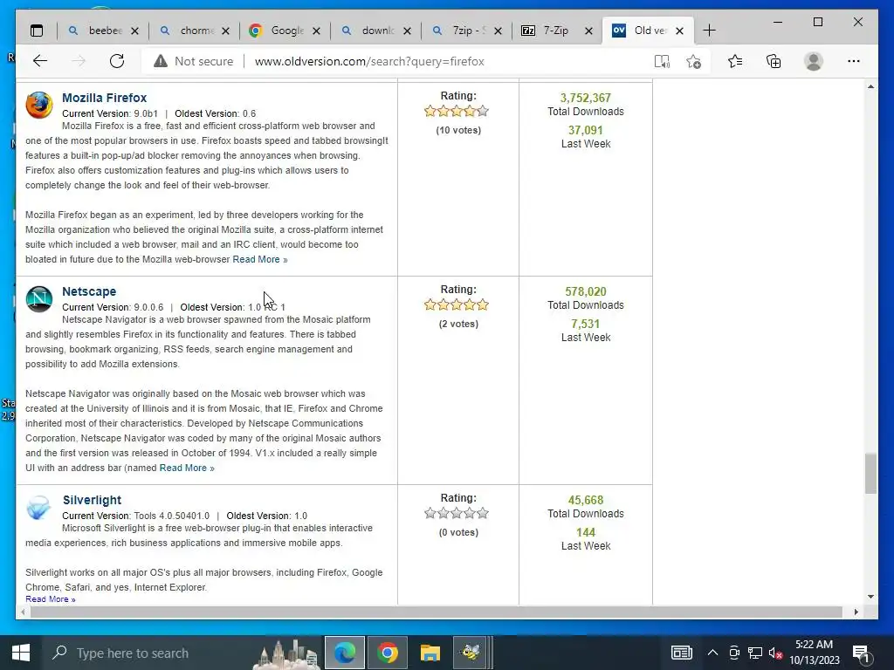This screenshot has height=670, width=894.
Task: Open a new browser tab
Action: tap(709, 31)
